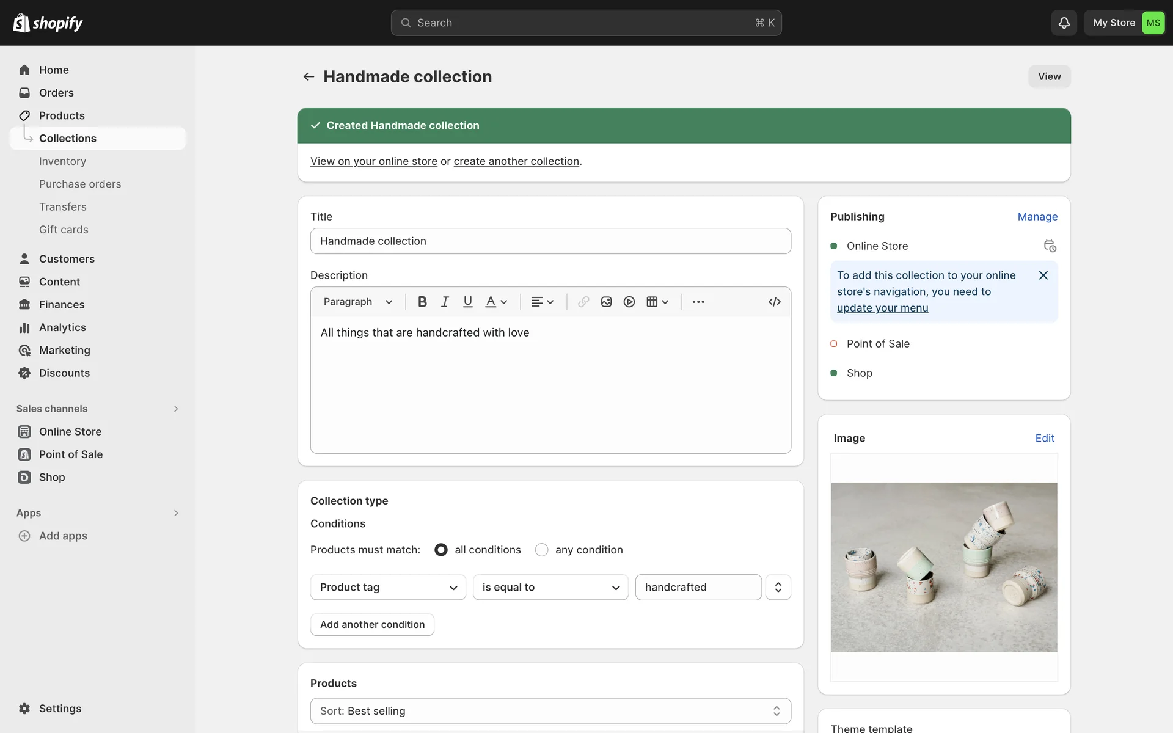Go back with the arrow icon
1173x733 pixels.
309,76
